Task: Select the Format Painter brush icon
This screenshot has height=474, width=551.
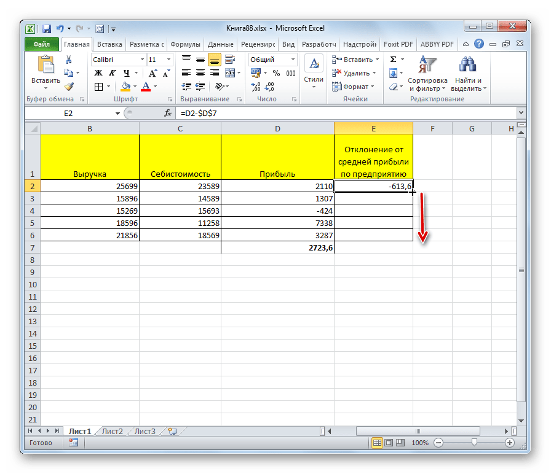Action: click(69, 87)
